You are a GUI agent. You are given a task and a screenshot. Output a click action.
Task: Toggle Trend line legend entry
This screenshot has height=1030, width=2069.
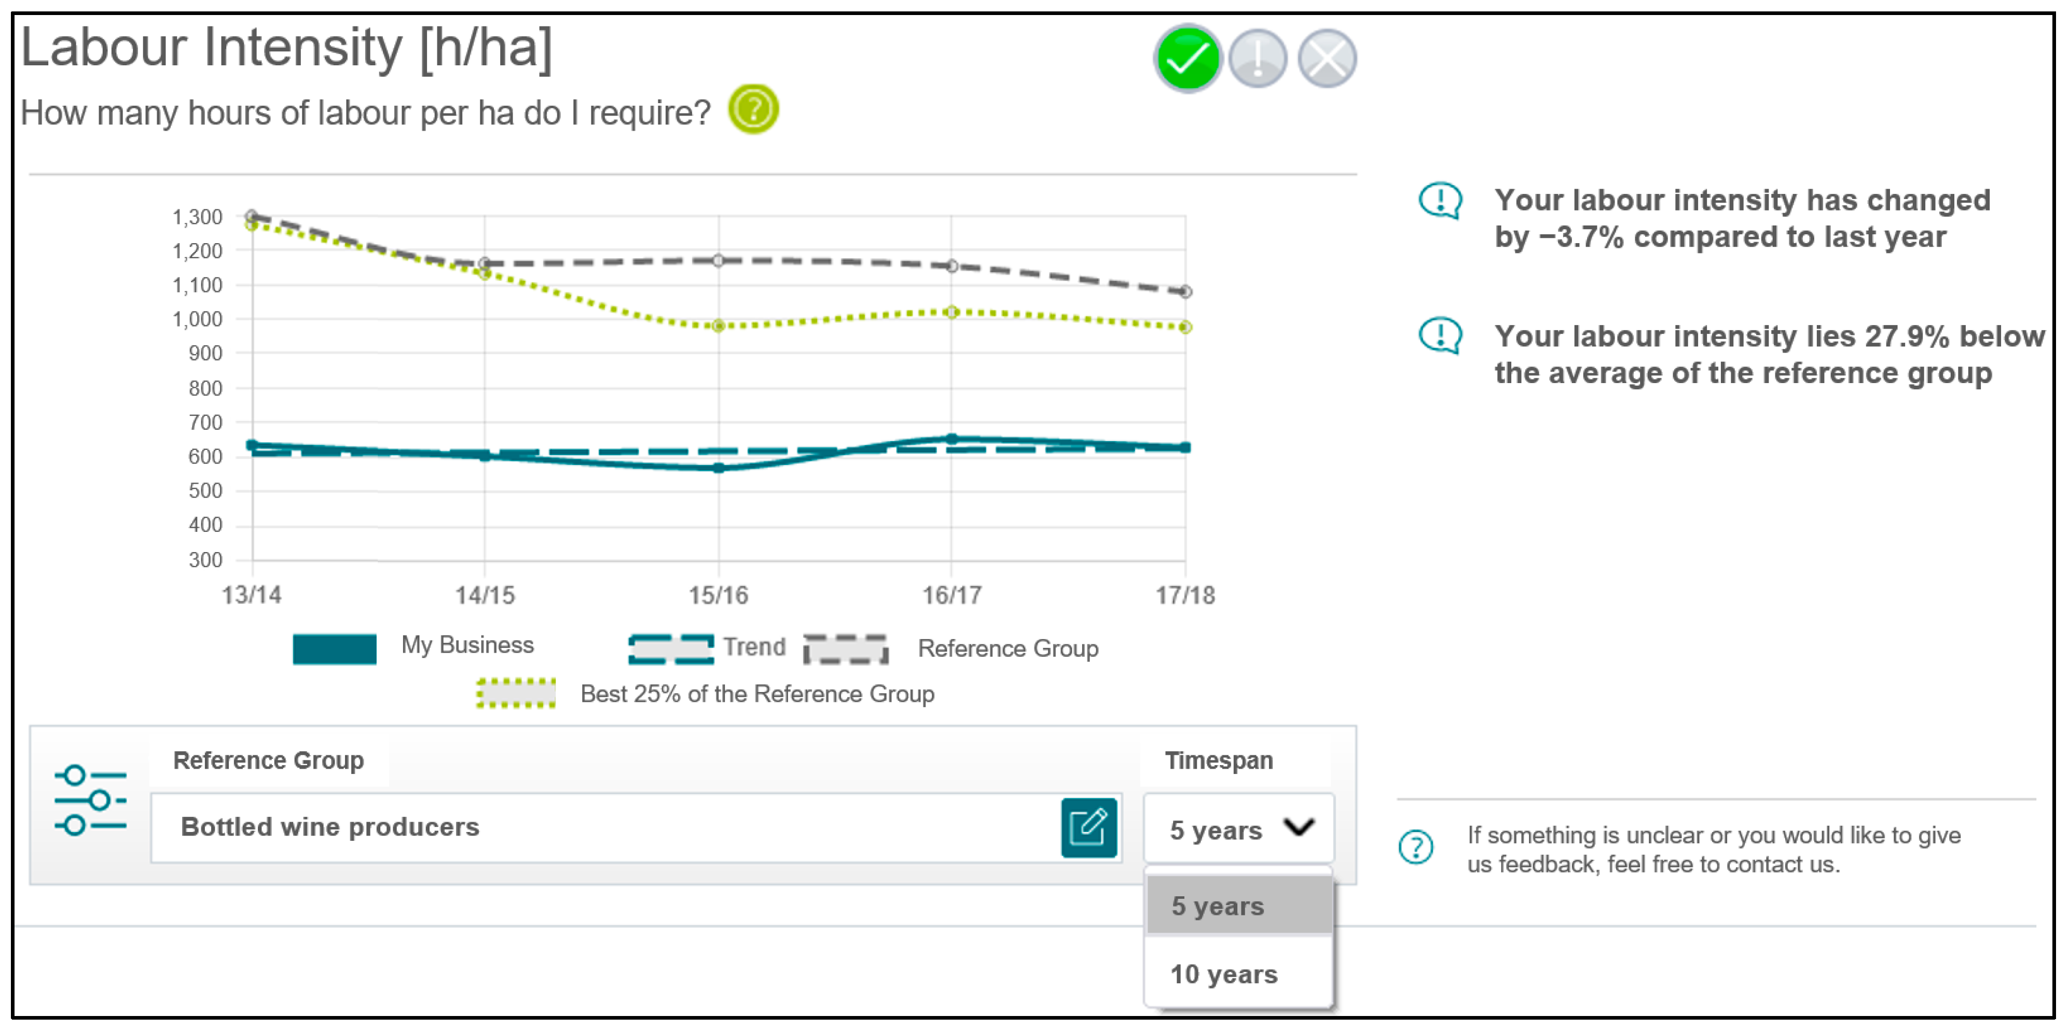[x=753, y=647]
